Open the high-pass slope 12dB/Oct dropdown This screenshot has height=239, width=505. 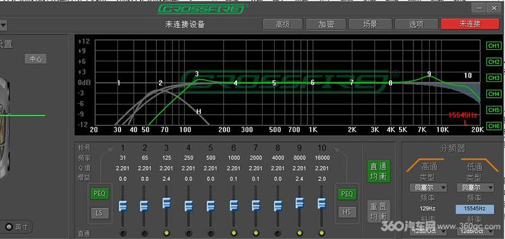coord(428,231)
